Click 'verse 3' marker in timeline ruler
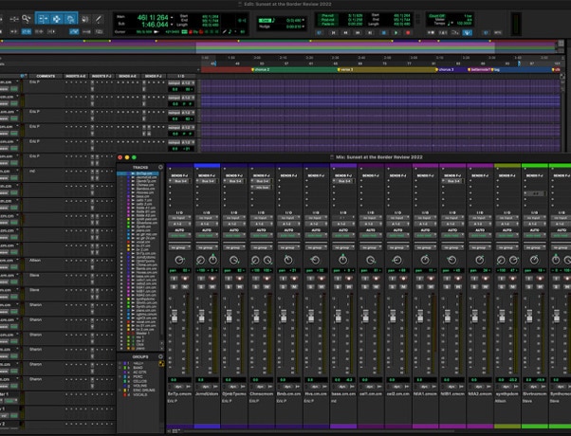 click(345, 69)
